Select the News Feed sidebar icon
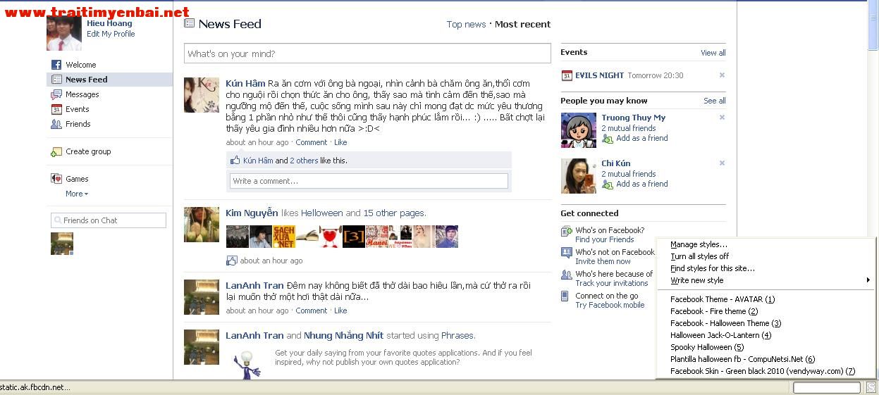The width and height of the screenshot is (879, 395). 56,80
